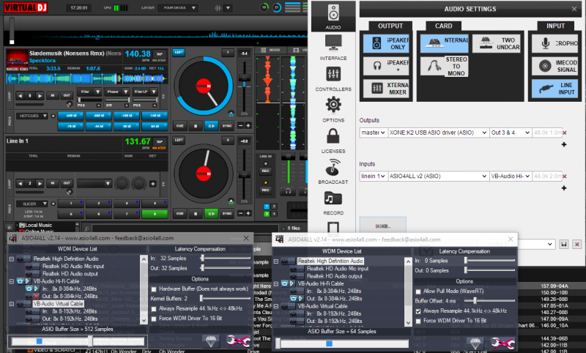Open the linein 1 dropdown
This screenshot has width=586, height=353.
(373, 176)
